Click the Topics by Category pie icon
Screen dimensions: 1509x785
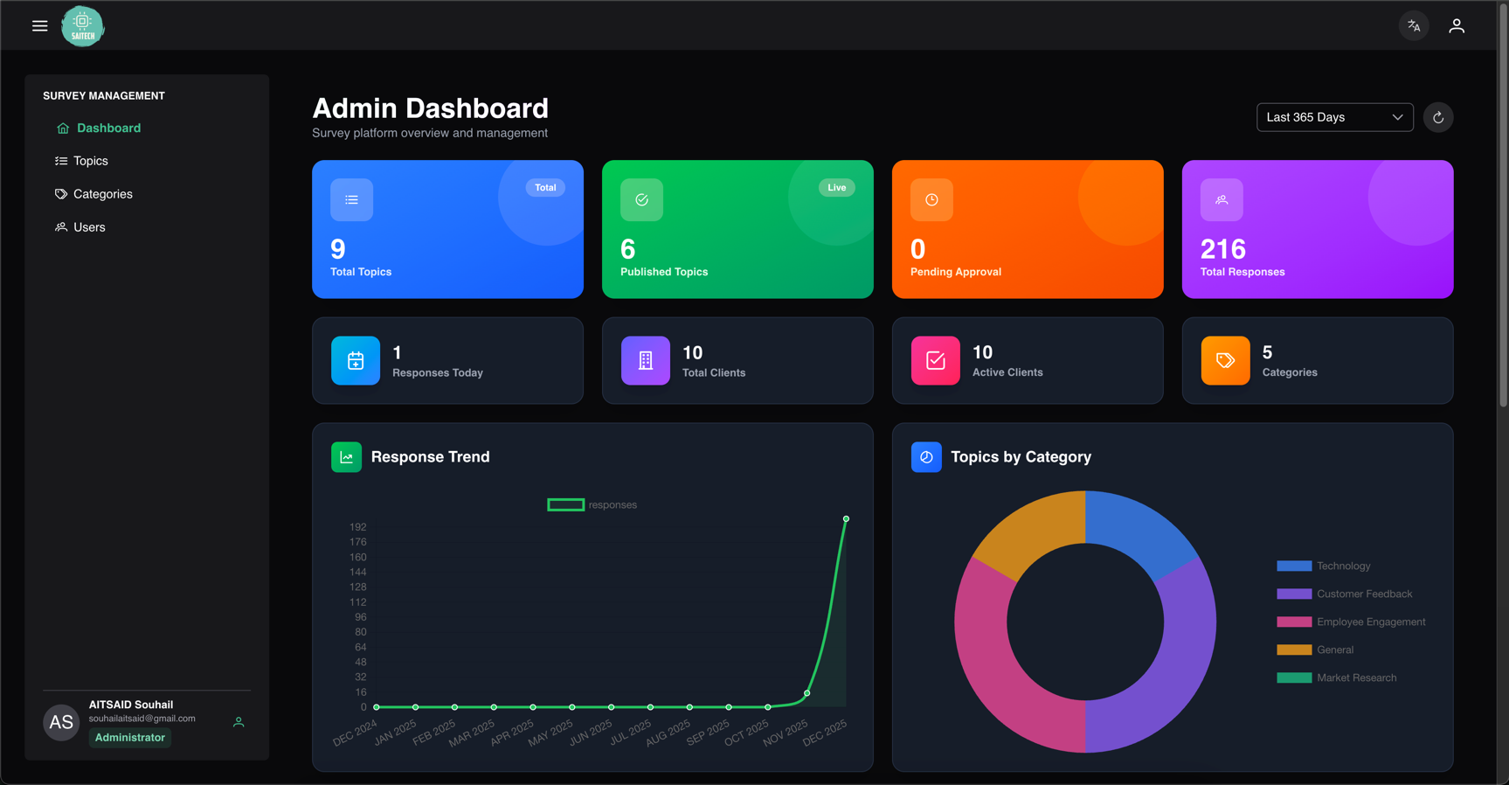pyautogui.click(x=926, y=457)
